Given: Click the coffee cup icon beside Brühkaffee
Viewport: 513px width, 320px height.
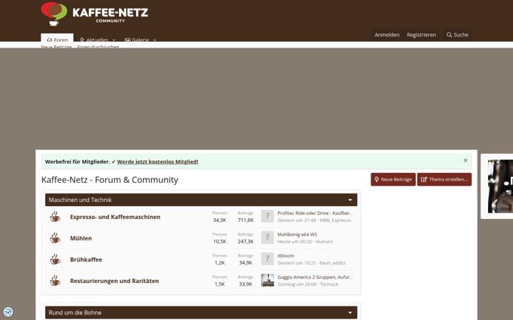Looking at the screenshot, I should (55, 260).
